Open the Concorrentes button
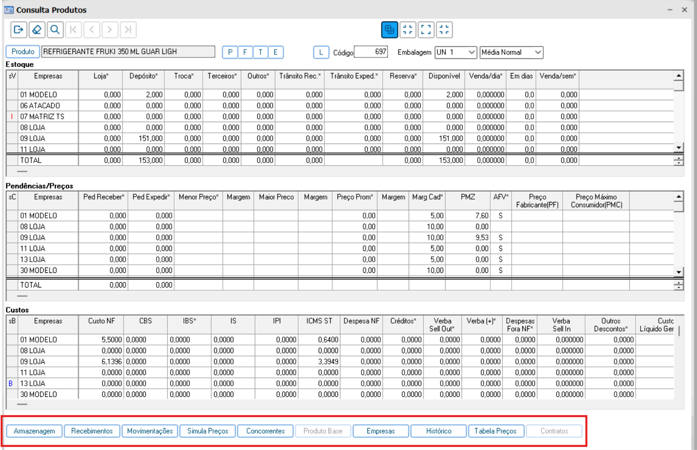 pyautogui.click(x=266, y=431)
